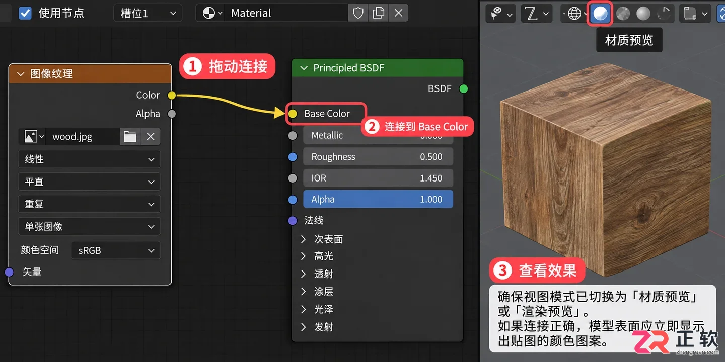Select the smooth grey sphere shading icon
This screenshot has height=362, width=725.
click(x=643, y=14)
